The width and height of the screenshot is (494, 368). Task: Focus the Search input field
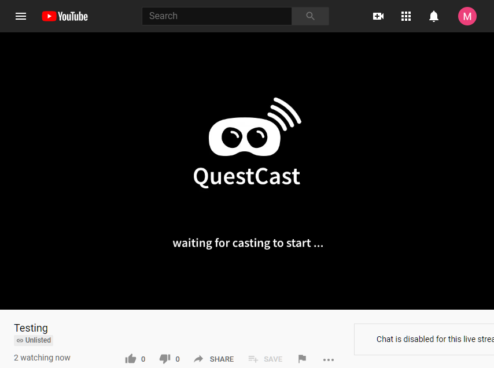tap(217, 16)
